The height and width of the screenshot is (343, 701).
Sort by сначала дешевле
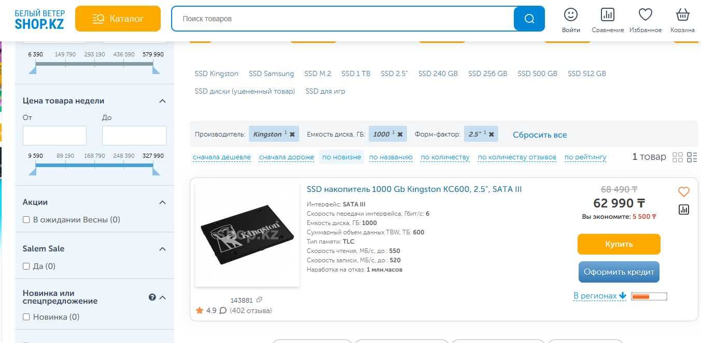pos(222,157)
